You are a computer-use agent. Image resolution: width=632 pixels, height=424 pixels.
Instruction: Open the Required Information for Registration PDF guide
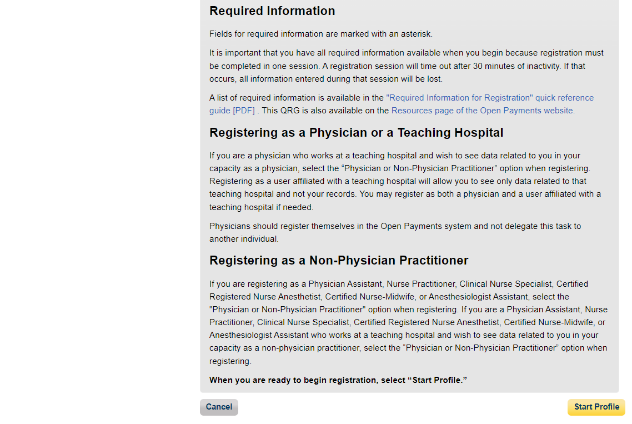point(489,98)
